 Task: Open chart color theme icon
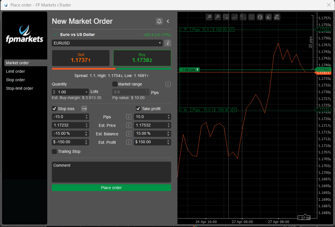tap(269, 17)
